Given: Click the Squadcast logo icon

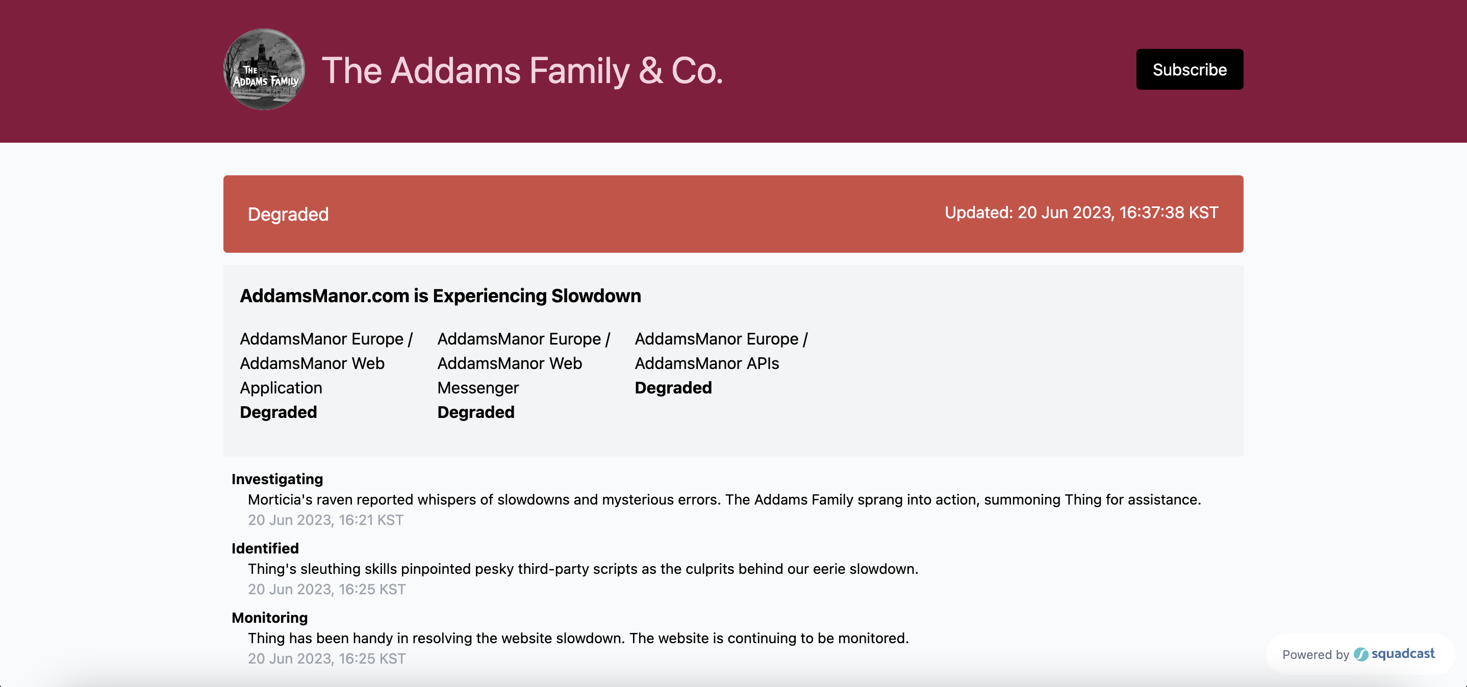Looking at the screenshot, I should 1361,654.
